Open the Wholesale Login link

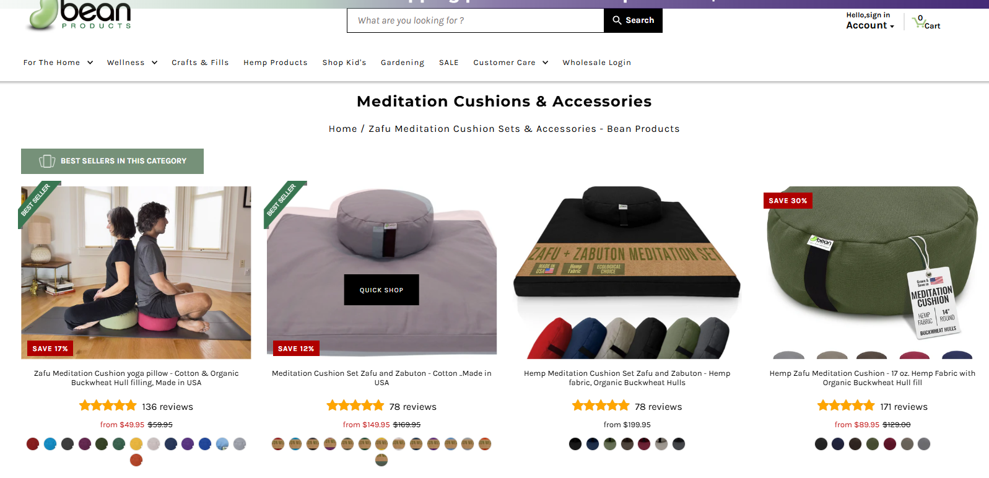pos(597,63)
